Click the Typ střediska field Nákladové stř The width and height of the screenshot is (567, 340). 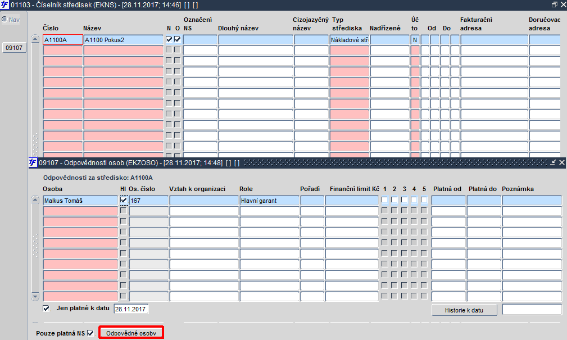click(x=350, y=40)
